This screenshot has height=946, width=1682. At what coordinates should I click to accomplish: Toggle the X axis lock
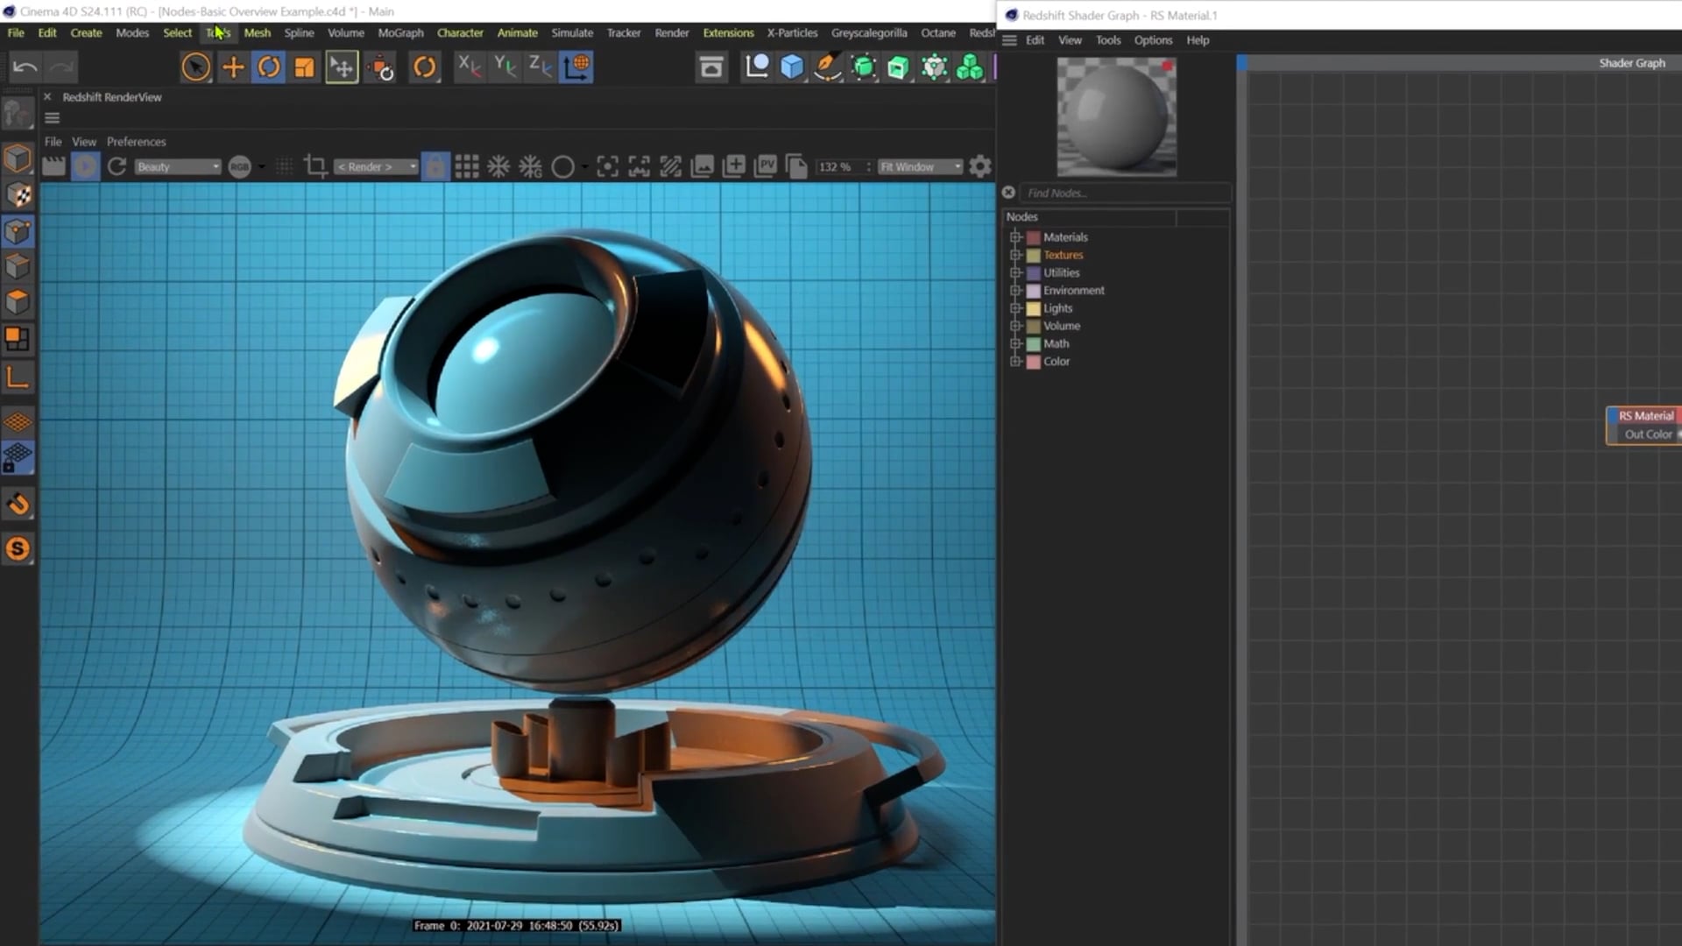coord(469,67)
